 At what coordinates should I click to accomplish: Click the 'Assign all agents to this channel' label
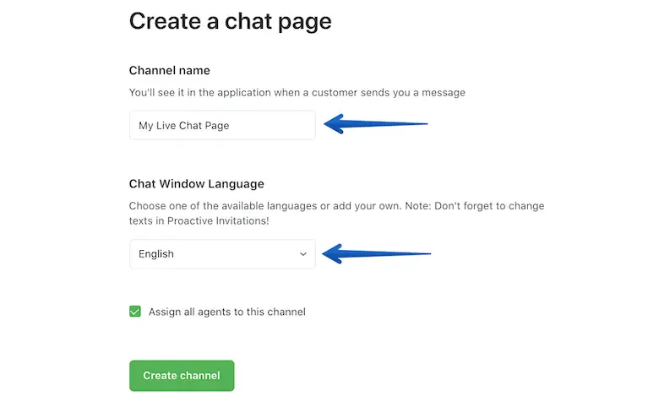coord(226,312)
